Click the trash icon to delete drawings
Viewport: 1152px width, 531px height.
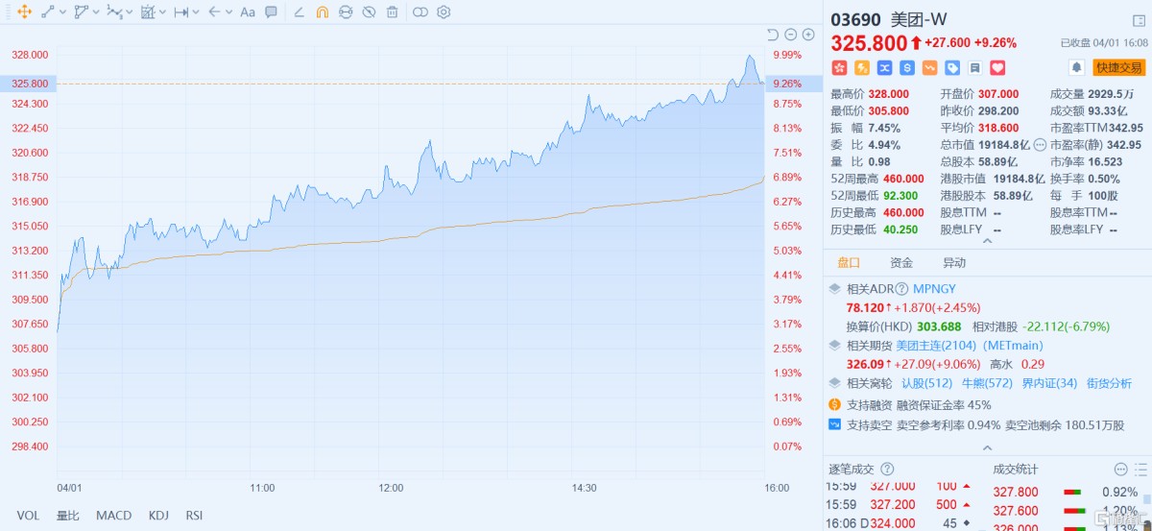392,12
